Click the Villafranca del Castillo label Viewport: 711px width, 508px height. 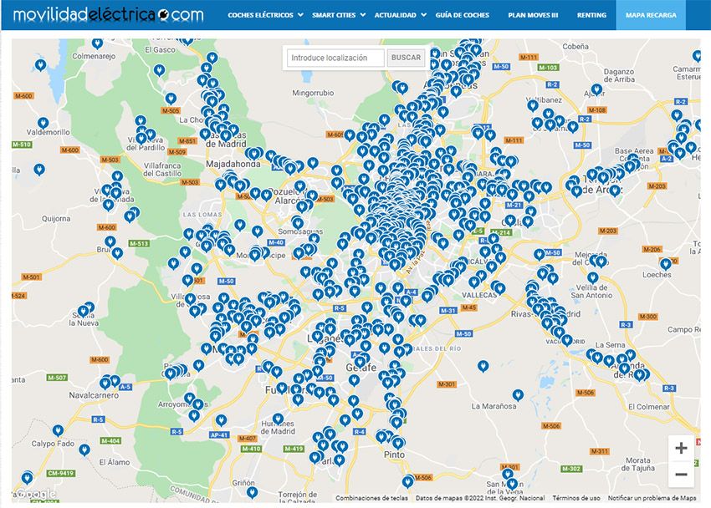tap(162, 170)
